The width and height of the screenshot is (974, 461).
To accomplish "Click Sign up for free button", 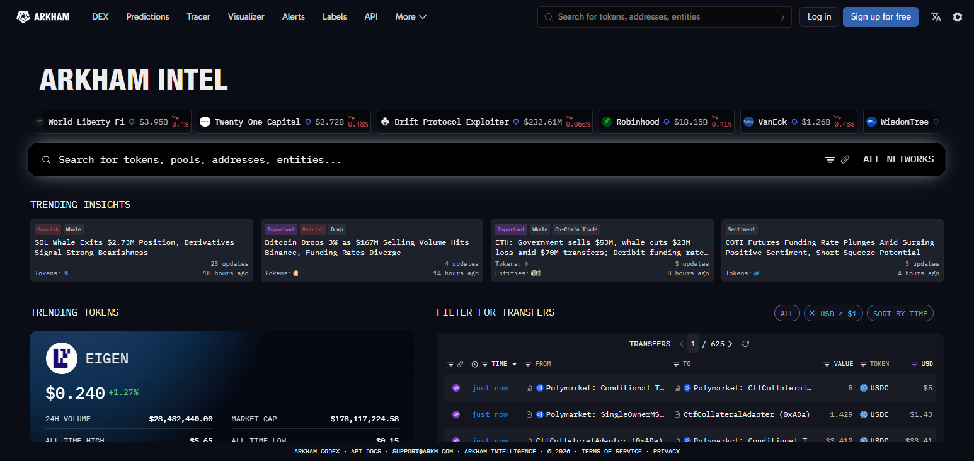I will click(x=881, y=17).
